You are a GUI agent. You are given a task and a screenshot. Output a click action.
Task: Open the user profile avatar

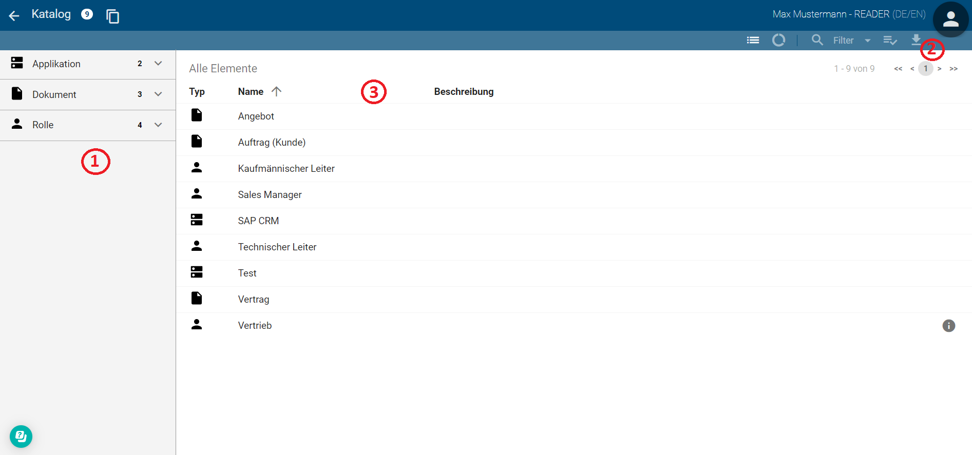pyautogui.click(x=950, y=19)
